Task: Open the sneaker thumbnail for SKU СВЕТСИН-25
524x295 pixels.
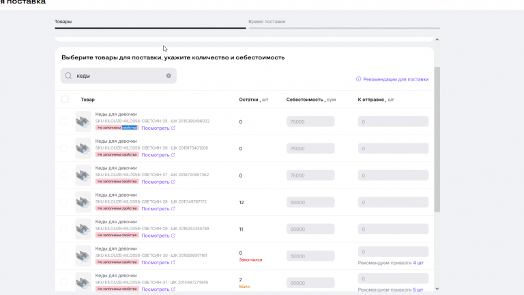Action: click(83, 122)
